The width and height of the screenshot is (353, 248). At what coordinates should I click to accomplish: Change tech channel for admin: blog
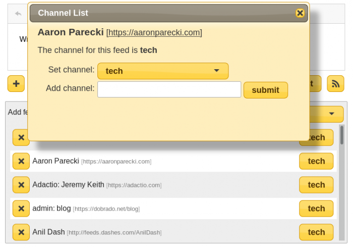pos(316,209)
